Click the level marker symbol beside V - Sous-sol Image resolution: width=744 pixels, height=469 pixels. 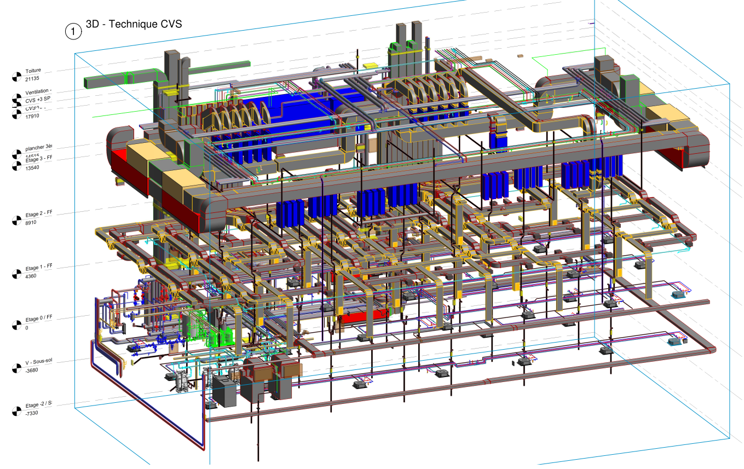click(x=16, y=368)
